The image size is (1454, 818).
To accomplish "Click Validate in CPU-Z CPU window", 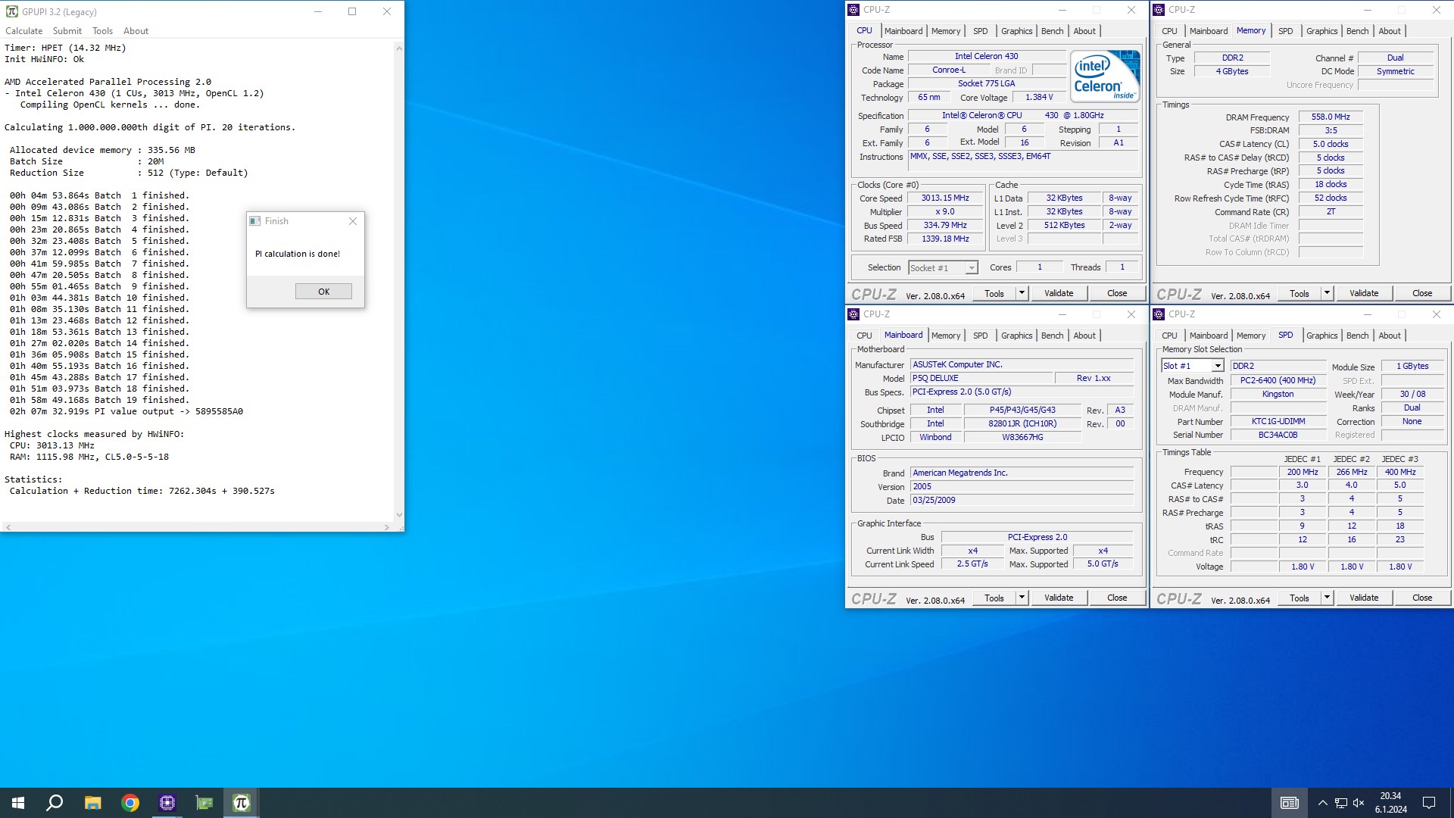I will pyautogui.click(x=1059, y=293).
